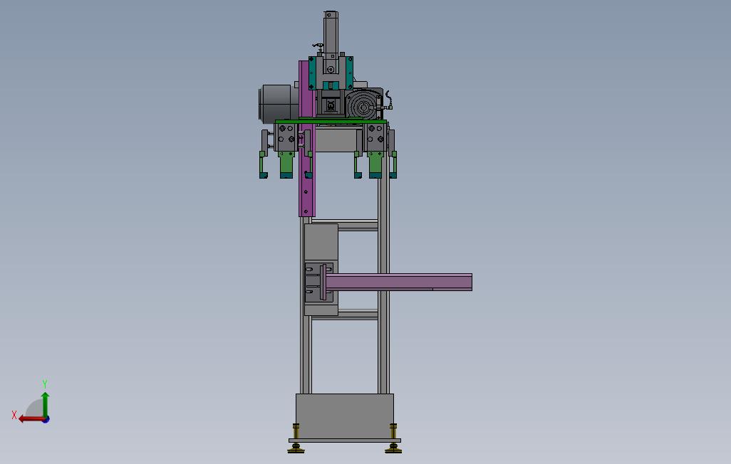This screenshot has width=731, height=464.
Task: Select the left leveling foot
Action: coord(295,438)
